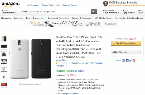Open the Electronics search category dropdown
The image size is (145, 95).
[36, 12]
